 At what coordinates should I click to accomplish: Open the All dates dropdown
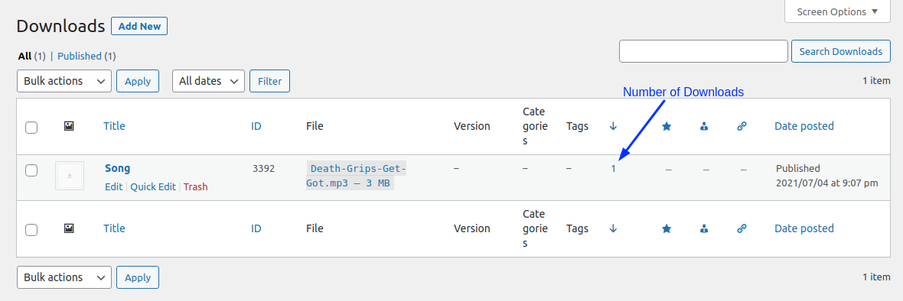[208, 81]
